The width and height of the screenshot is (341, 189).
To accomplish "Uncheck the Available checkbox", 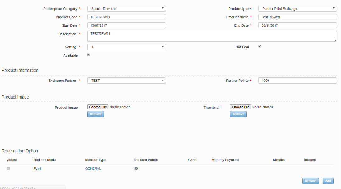I will point(88,54).
